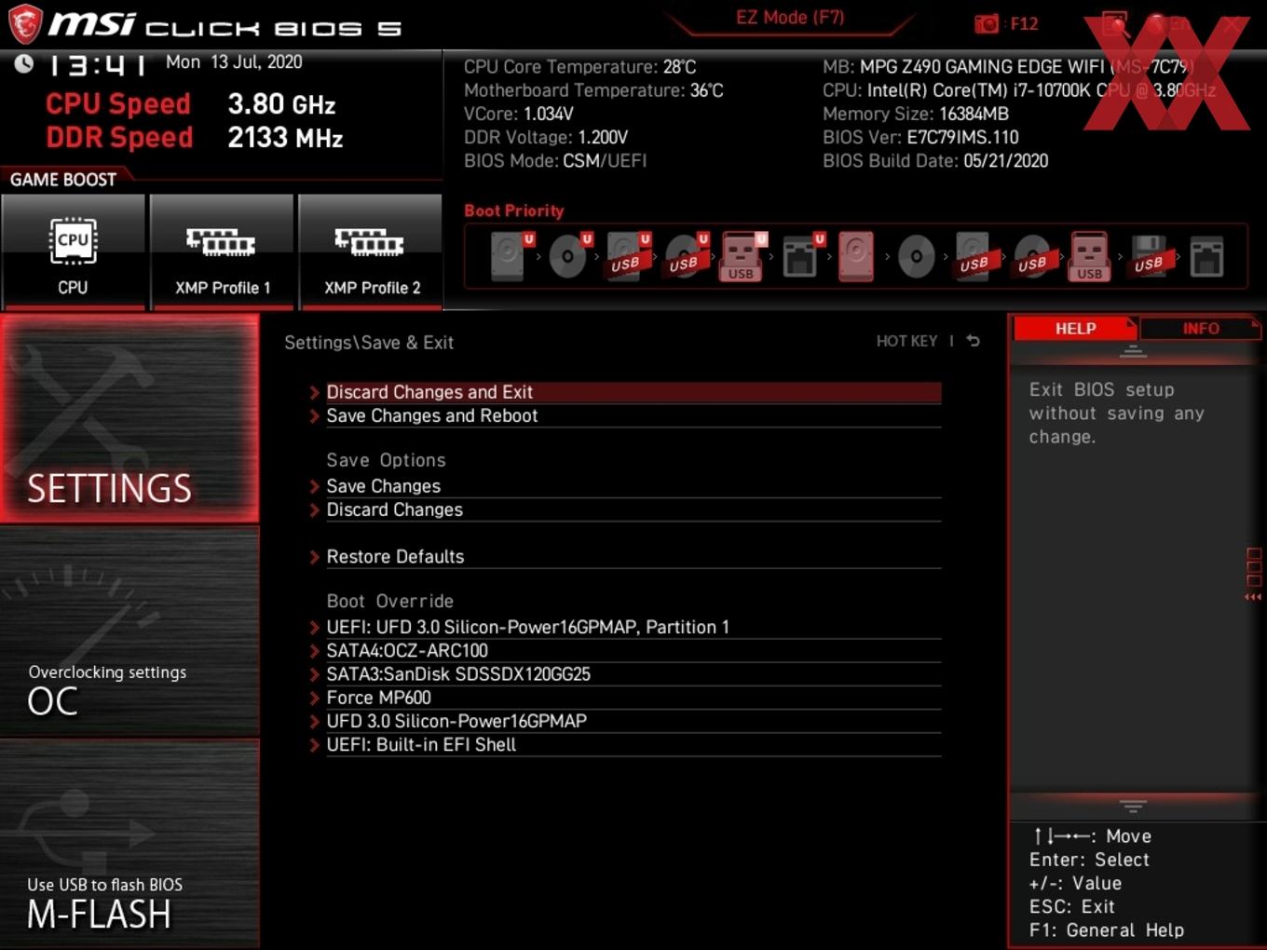This screenshot has width=1267, height=950.
Task: Click the VCore: 1.034V reading
Action: (x=519, y=114)
